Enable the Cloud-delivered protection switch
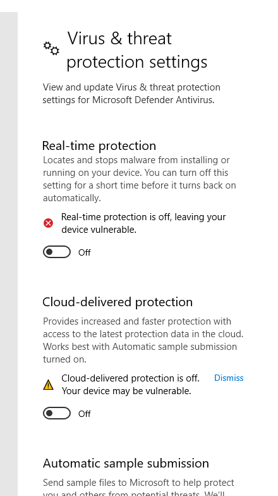278x496 pixels. tap(57, 413)
